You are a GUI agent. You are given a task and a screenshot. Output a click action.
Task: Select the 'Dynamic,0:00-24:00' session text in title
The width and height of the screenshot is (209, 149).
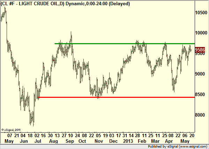87,3
